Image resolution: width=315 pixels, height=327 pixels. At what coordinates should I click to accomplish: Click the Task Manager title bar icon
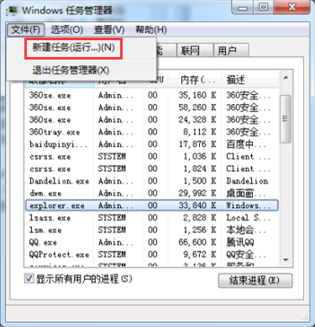click(x=11, y=11)
